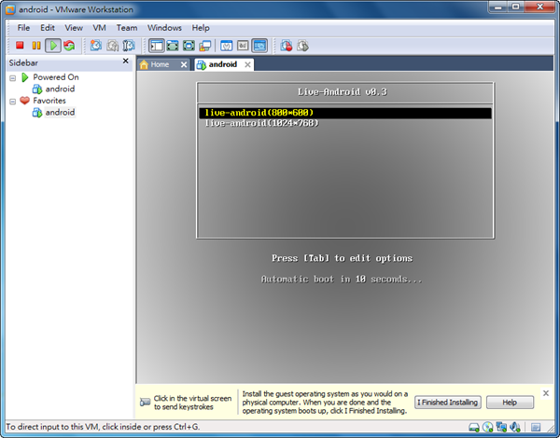
Task: Select the android VM tab
Action: click(x=222, y=64)
